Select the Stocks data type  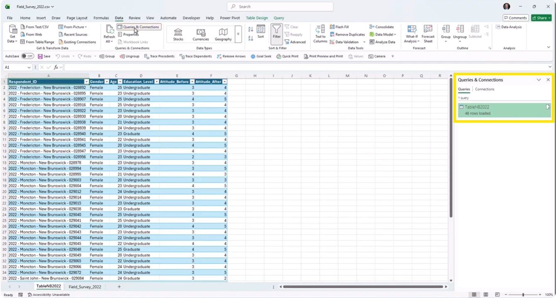pos(178,34)
